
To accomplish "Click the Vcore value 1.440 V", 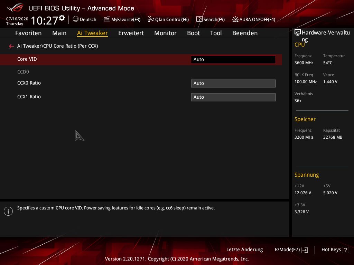I will (330, 82).
